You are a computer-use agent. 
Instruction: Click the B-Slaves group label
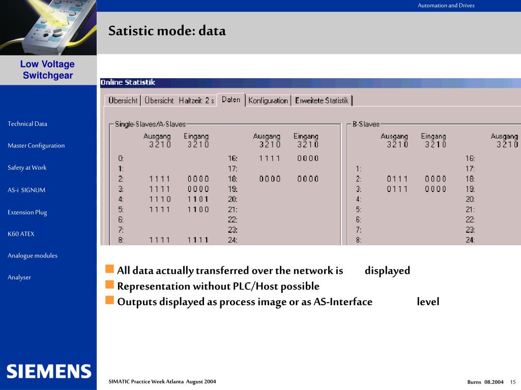(366, 124)
